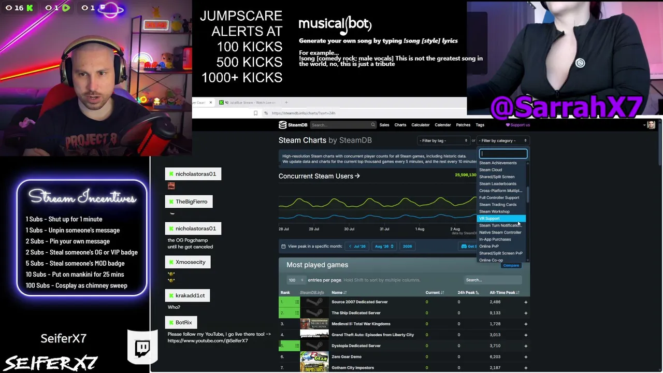This screenshot has height=373, width=663.
Task: Open Medieval II Total War Kingdoms thumbnail
Action: pyautogui.click(x=314, y=324)
